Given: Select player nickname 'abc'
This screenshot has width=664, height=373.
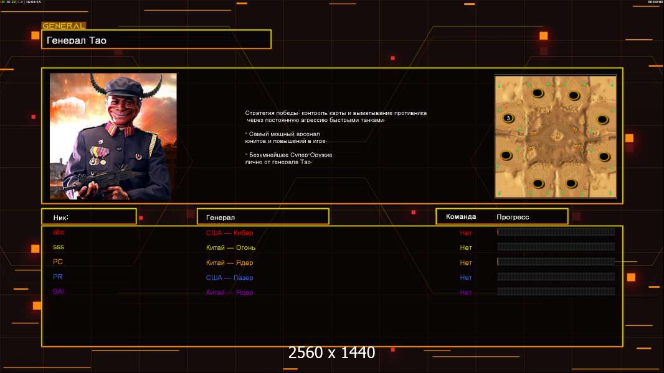Looking at the screenshot, I should (59, 232).
